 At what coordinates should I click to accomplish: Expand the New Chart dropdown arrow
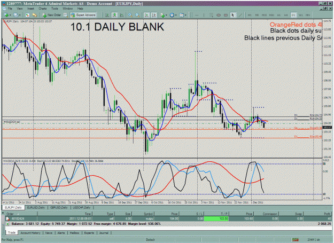(x=10, y=15)
